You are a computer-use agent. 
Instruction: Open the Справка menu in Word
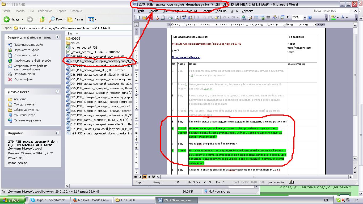click(x=247, y=11)
